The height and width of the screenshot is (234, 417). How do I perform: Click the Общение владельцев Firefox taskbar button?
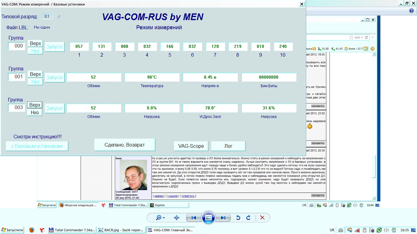click(x=79, y=205)
